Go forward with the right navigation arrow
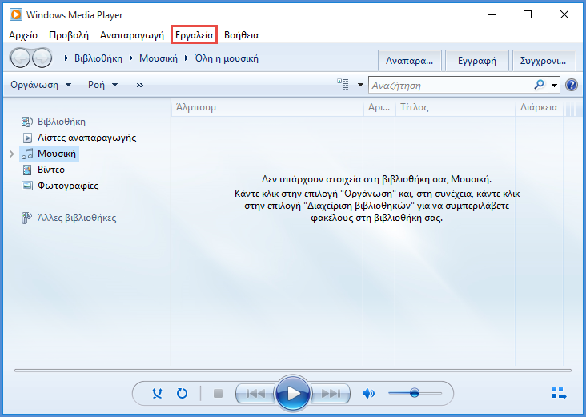The width and height of the screenshot is (586, 417). (42, 58)
